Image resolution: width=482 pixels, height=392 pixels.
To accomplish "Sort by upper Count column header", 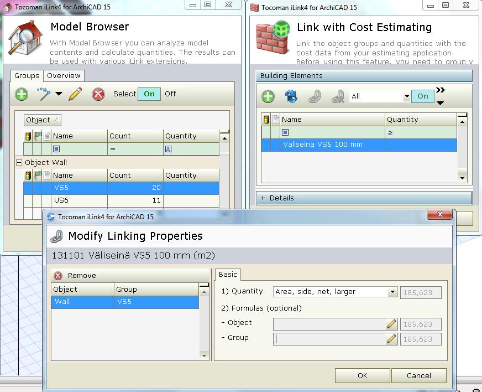I will pos(135,136).
